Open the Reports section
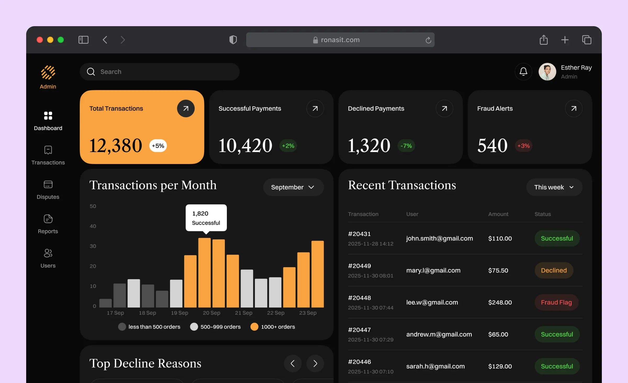This screenshot has height=383, width=628. (x=48, y=224)
